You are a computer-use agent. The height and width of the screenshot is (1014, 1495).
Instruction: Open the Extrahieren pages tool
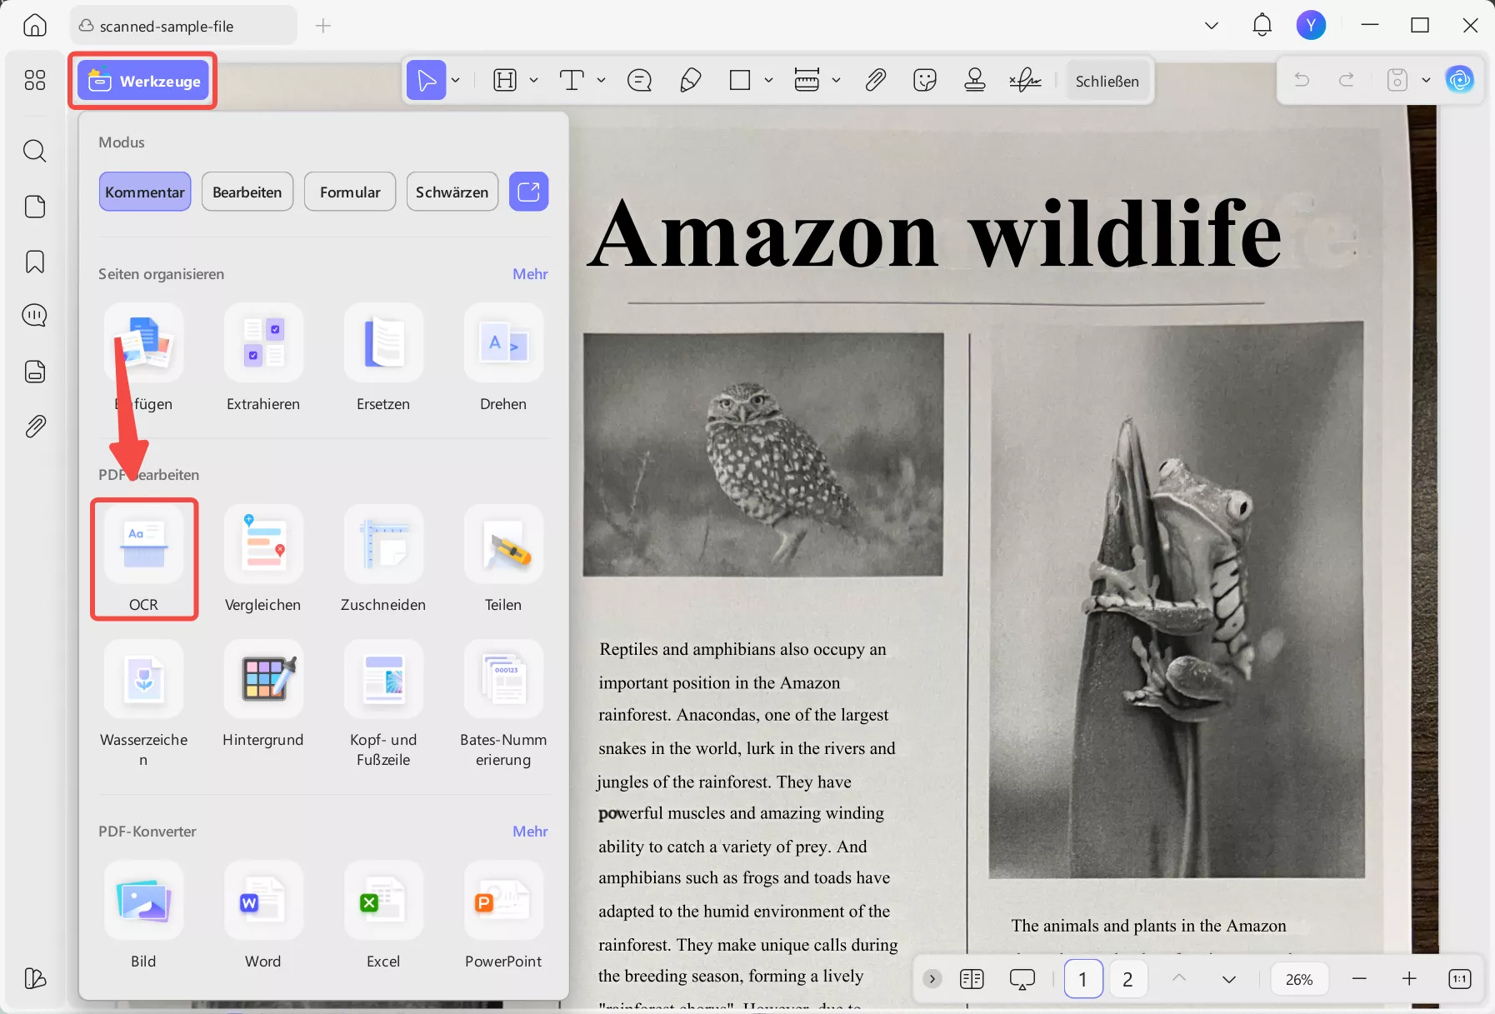(263, 358)
